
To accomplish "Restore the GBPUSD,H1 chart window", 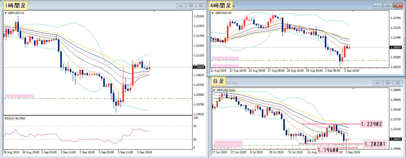I will tap(191, 5).
